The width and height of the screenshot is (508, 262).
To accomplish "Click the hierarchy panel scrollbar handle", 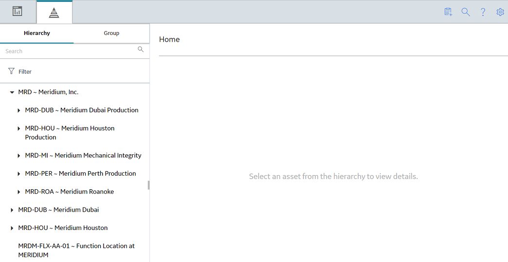I will [149, 185].
